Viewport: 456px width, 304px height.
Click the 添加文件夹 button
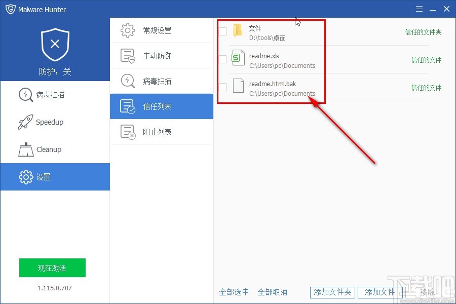333,292
